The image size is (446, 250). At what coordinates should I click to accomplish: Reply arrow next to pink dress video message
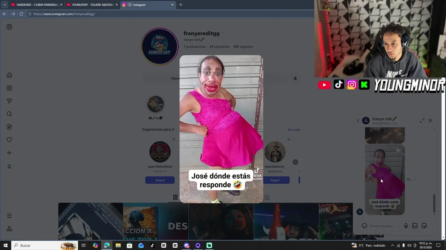409,180
